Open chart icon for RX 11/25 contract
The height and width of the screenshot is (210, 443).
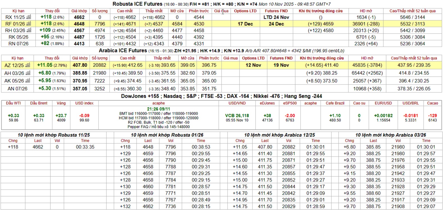pyautogui.click(x=29, y=17)
